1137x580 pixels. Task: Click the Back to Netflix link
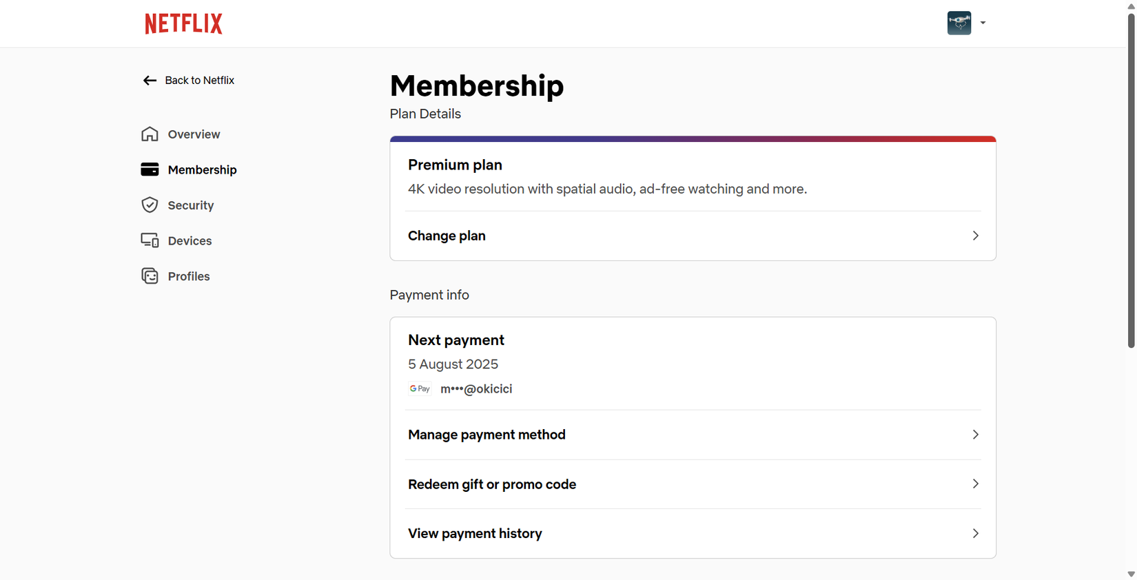click(199, 80)
